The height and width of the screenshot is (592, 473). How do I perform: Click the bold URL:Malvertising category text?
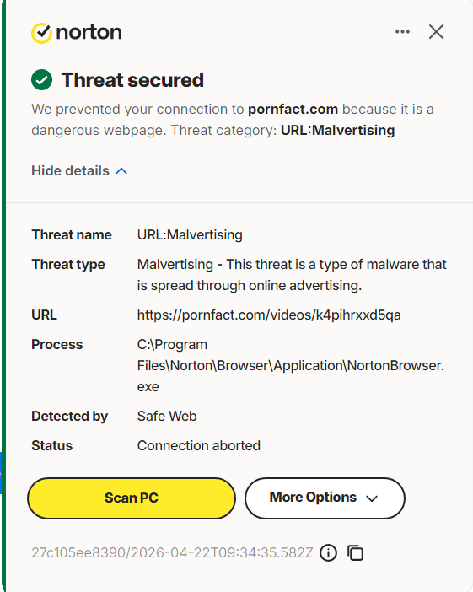(x=337, y=130)
